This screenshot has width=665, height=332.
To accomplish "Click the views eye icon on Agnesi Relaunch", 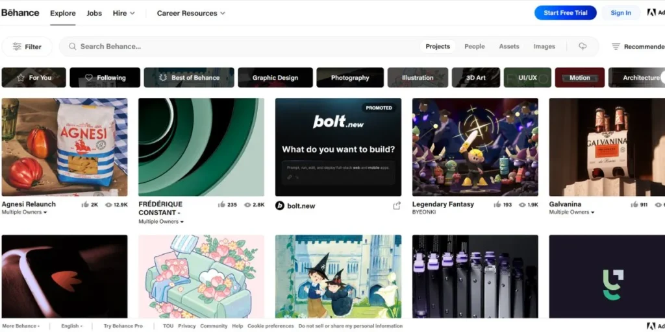I will [x=108, y=204].
